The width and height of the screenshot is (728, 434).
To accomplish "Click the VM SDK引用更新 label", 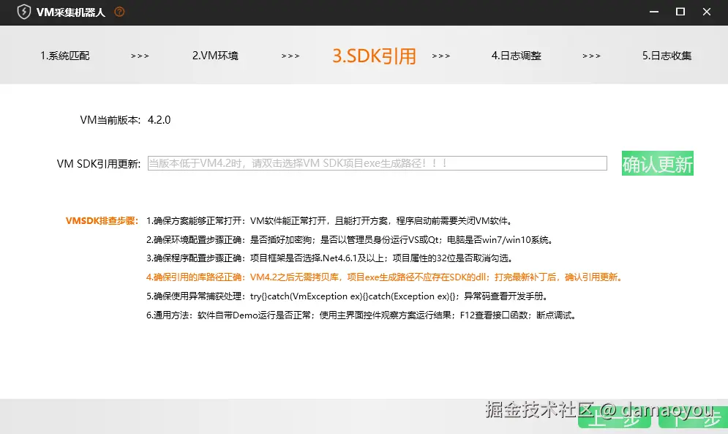I will (x=99, y=163).
